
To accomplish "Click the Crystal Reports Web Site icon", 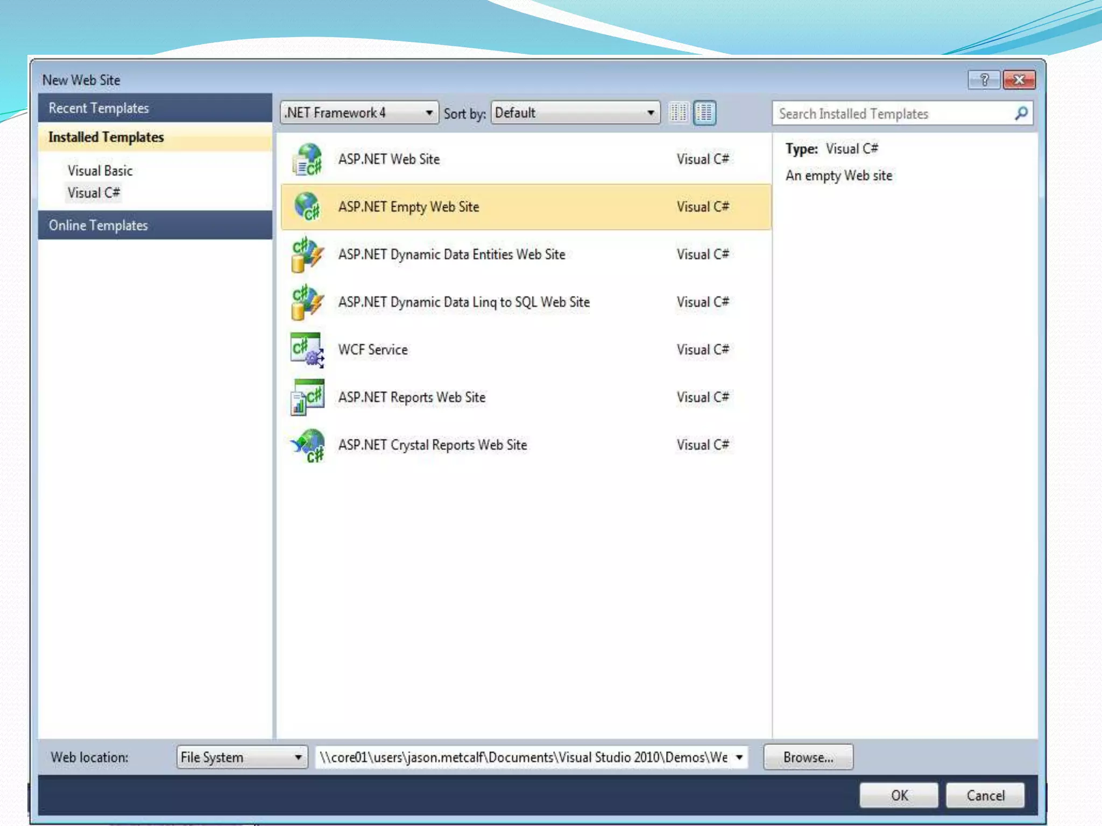I will coord(307,445).
